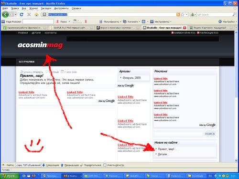Viewport: 239px width, 179px height.
Task: Click the site search submit button
Action: 210,134
